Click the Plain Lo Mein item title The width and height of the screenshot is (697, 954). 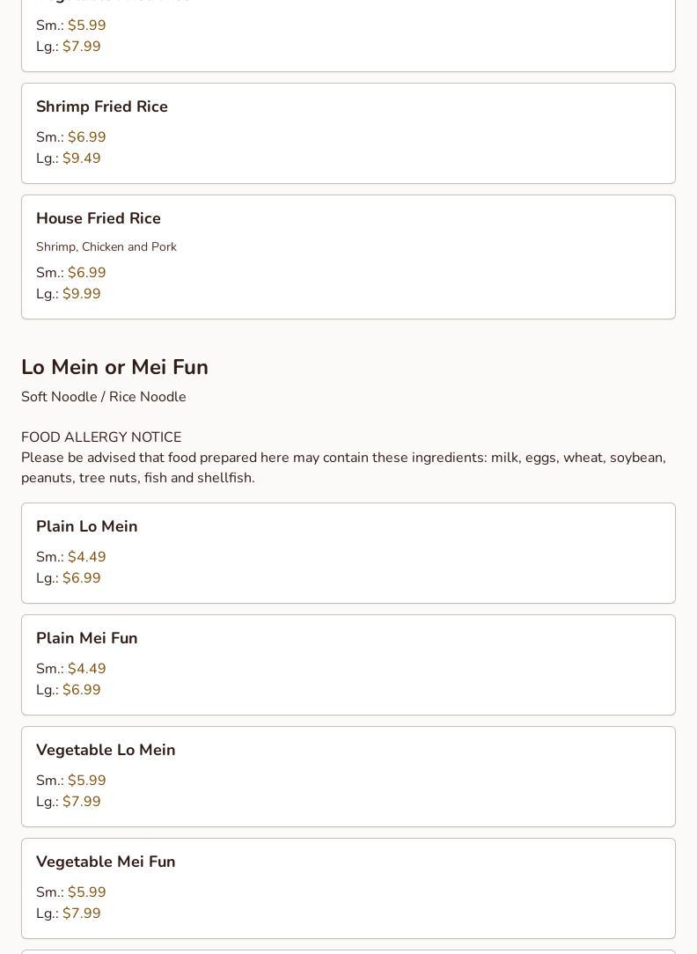pyautogui.click(x=86, y=526)
